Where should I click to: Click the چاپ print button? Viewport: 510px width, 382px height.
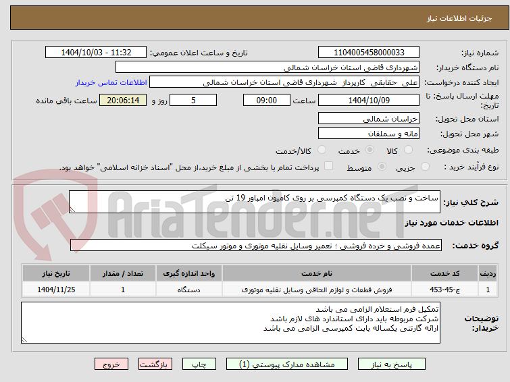pos(199,364)
